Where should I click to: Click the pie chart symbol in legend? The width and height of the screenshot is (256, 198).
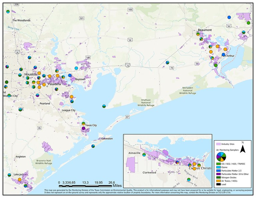point(222,157)
